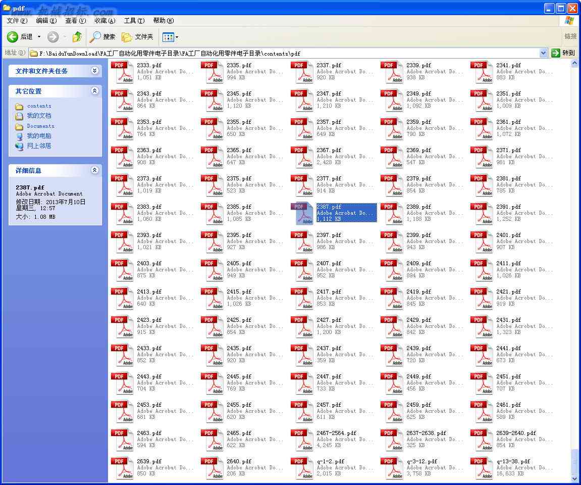Toggle the Folders pane toolbar button
Screen dimensions: 581x485
point(137,37)
